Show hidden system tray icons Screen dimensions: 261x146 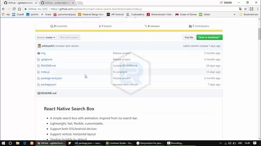(220, 143)
